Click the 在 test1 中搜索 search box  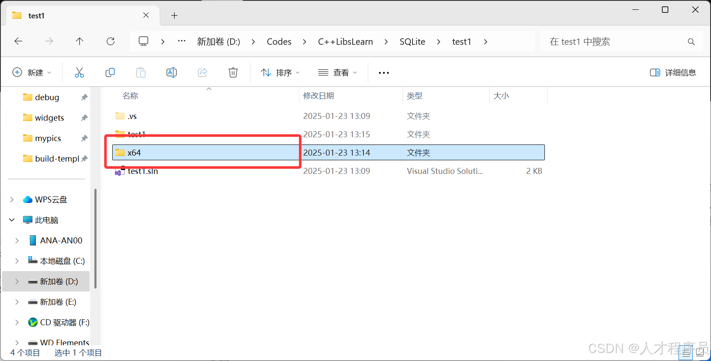[x=622, y=42]
